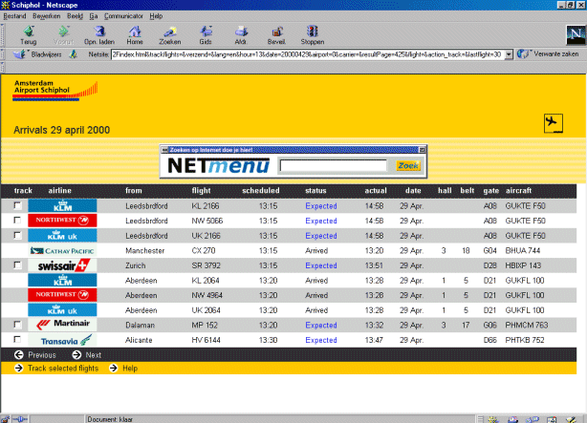The height and width of the screenshot is (423, 587).
Task: Click the Help arrow icon
Action: click(114, 369)
